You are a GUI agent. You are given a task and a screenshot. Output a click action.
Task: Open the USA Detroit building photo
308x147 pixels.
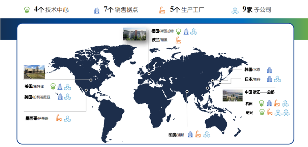pyautogui.click(x=34, y=71)
